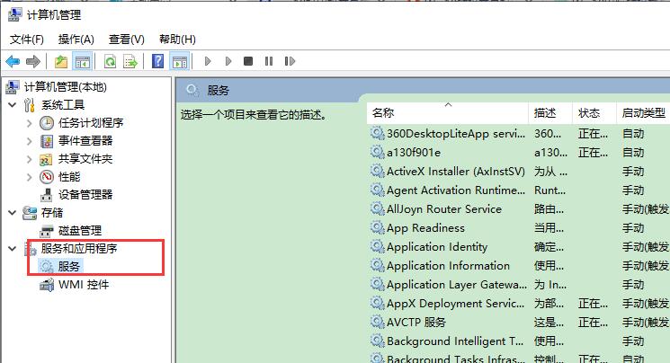This screenshot has height=363, width=670.
Task: Expand the 共享文件夹 node arrow
Action: [x=29, y=159]
